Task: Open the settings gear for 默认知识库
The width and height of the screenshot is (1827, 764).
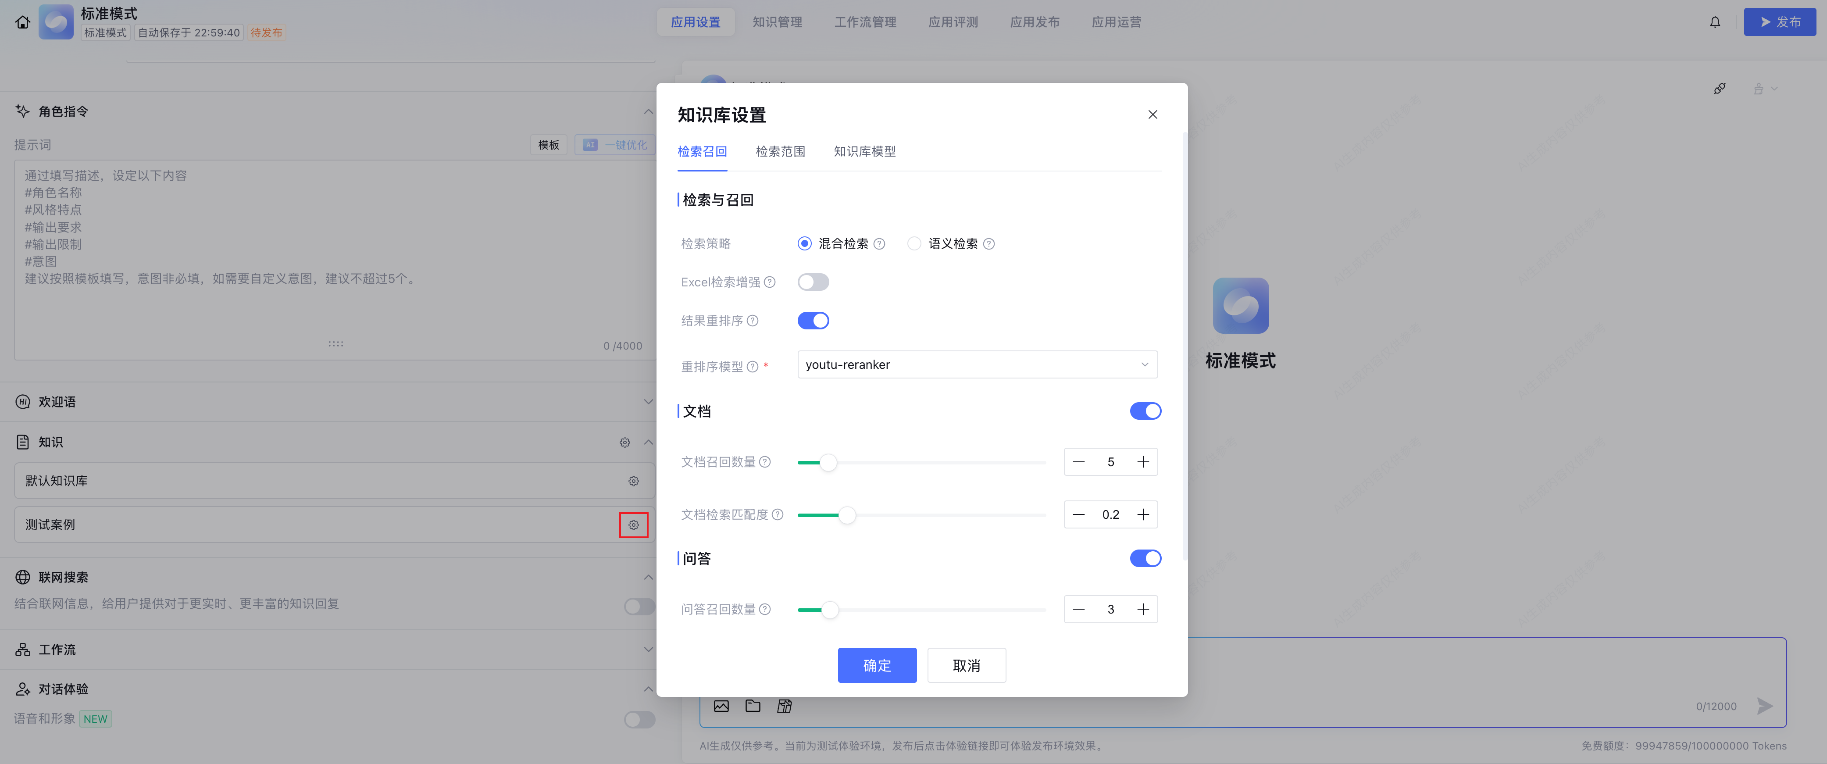Action: [633, 481]
